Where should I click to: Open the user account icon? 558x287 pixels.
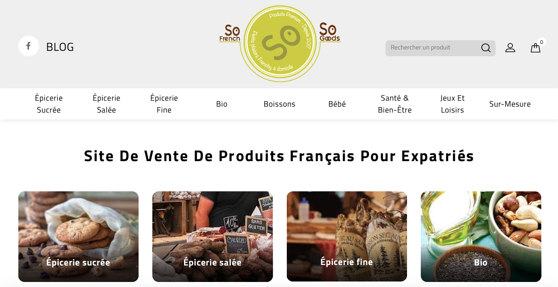[x=510, y=48]
